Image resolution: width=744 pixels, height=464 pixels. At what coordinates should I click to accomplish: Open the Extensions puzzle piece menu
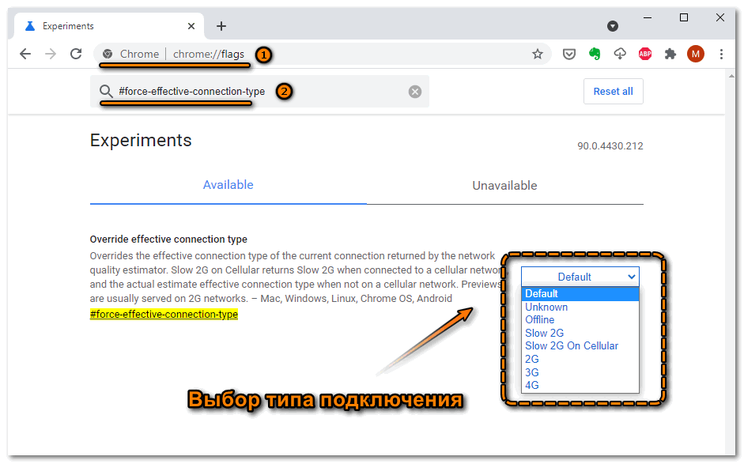click(670, 54)
